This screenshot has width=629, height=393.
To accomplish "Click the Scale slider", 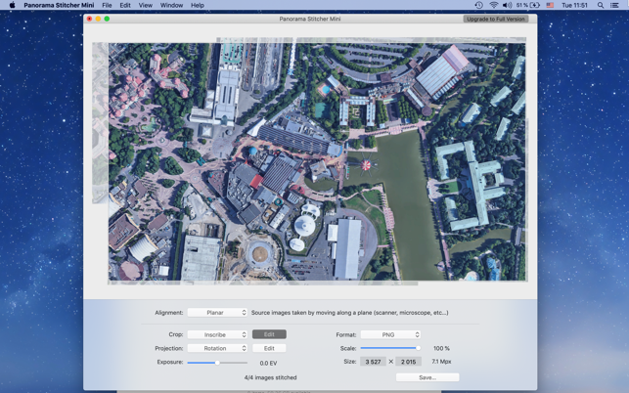I will click(x=390, y=348).
